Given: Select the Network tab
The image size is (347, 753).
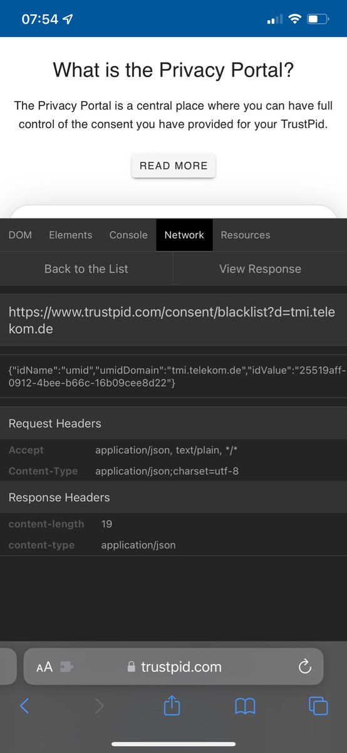Looking at the screenshot, I should click(184, 235).
